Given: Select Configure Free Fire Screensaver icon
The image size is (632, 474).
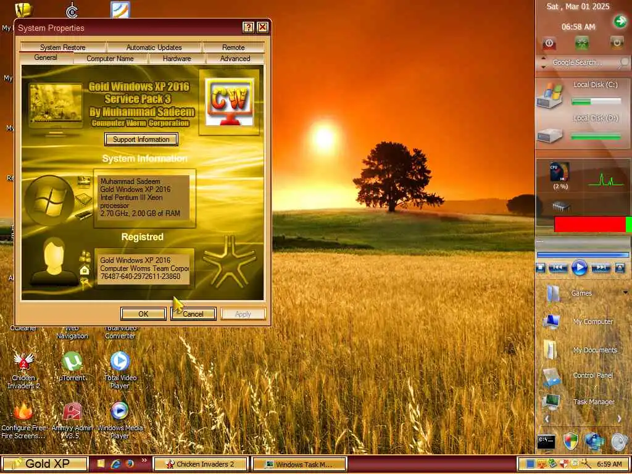Looking at the screenshot, I should click(23, 420).
